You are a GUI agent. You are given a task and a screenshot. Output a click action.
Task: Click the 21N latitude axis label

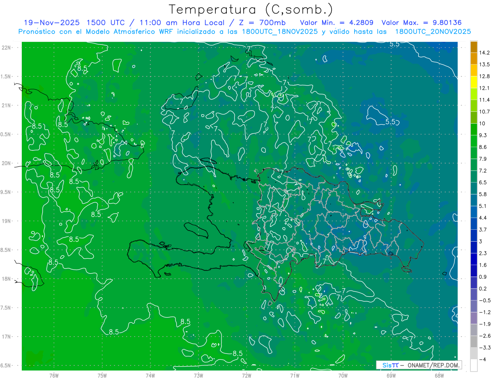click(x=6, y=106)
